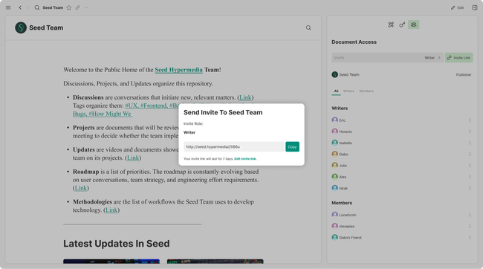This screenshot has height=269, width=483.
Task: Click Edit invite link
Action: pyautogui.click(x=245, y=159)
